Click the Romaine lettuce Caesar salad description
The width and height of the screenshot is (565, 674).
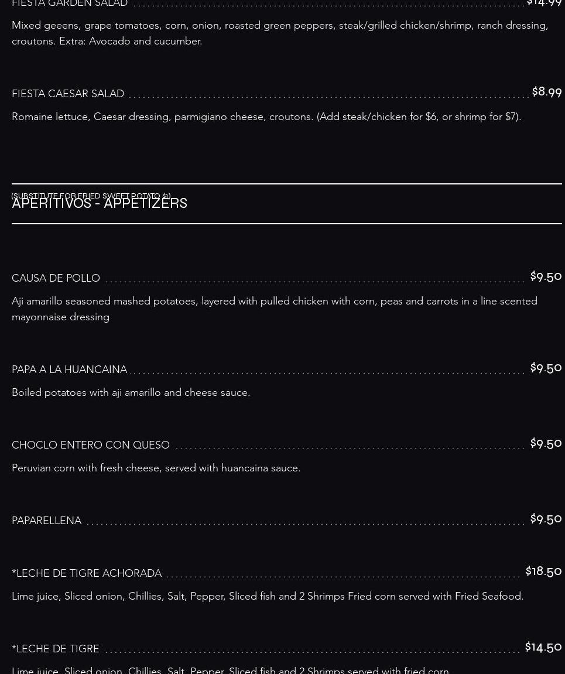pos(266,117)
